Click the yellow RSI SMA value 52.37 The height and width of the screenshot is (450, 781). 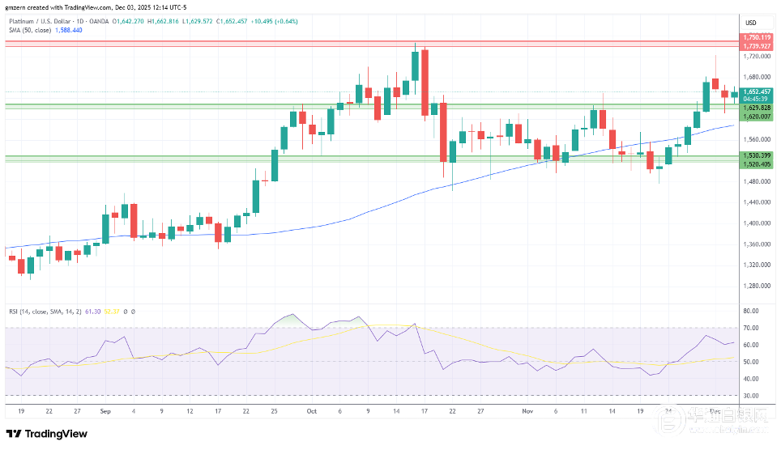113,311
